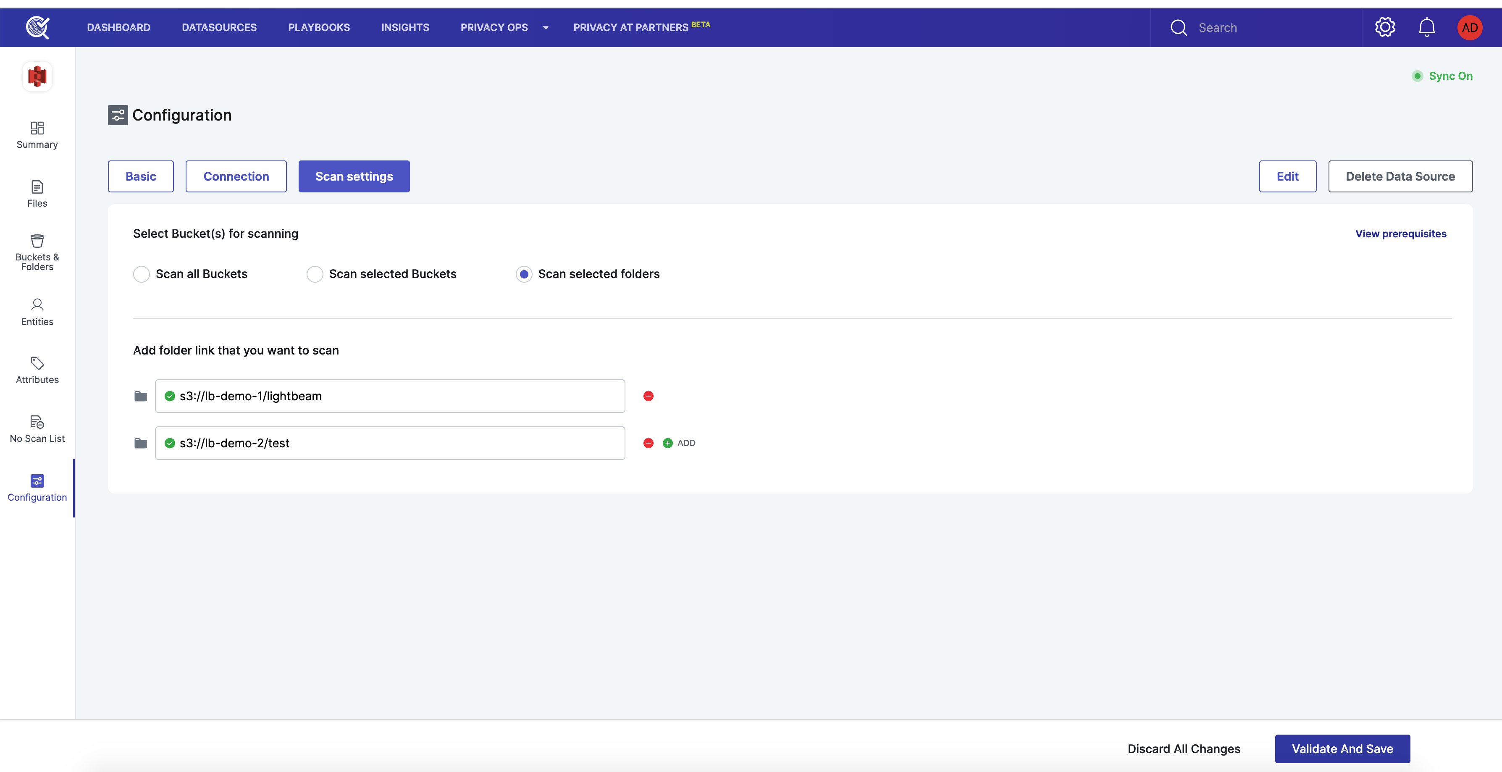Click the LightBeam logo in top bar
Image resolution: width=1502 pixels, height=772 pixels.
[37, 27]
